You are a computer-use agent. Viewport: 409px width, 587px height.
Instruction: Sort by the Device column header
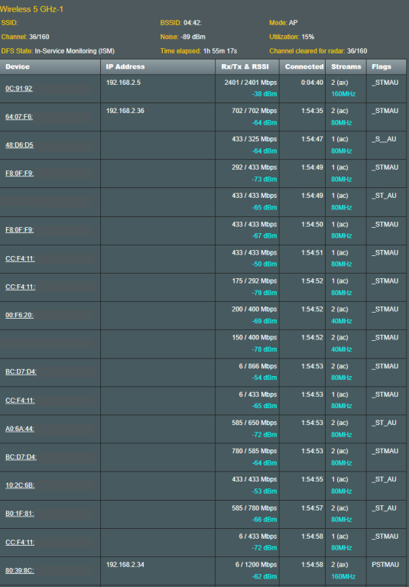coord(50,66)
